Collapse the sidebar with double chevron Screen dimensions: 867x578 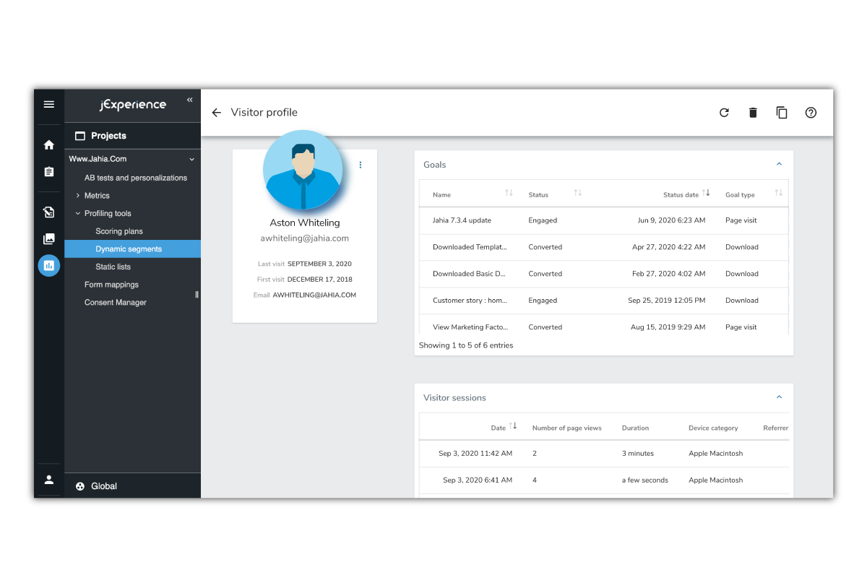click(190, 100)
